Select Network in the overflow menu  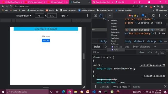114,29
